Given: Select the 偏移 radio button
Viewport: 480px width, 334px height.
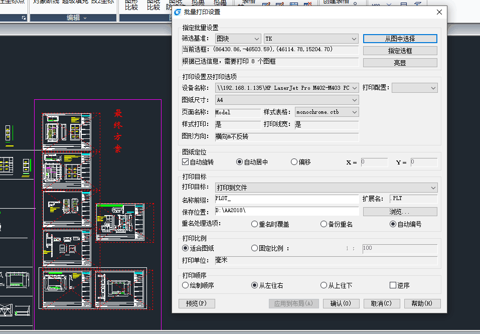Looking at the screenshot, I should pos(294,162).
